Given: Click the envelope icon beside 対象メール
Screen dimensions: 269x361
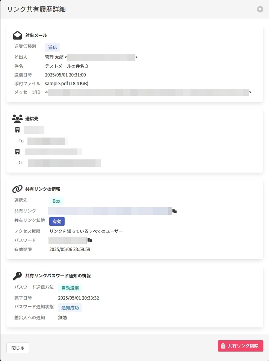Looking at the screenshot, I should (x=17, y=35).
